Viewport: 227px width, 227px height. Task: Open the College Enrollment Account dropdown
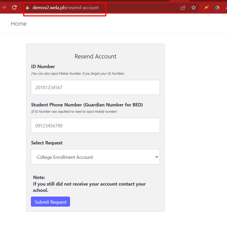[x=95, y=157]
